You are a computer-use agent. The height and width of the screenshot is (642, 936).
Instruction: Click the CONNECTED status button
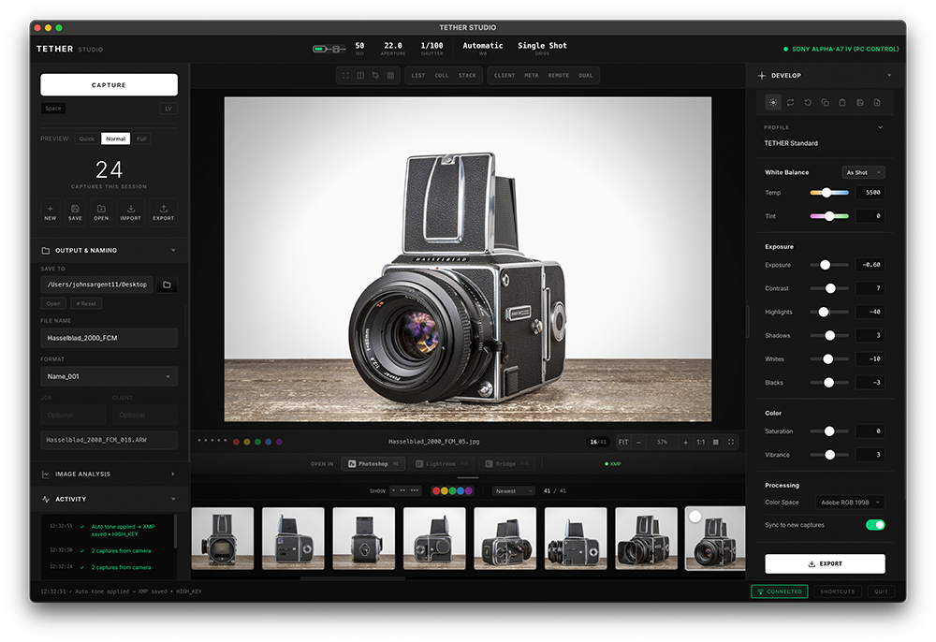click(x=780, y=591)
